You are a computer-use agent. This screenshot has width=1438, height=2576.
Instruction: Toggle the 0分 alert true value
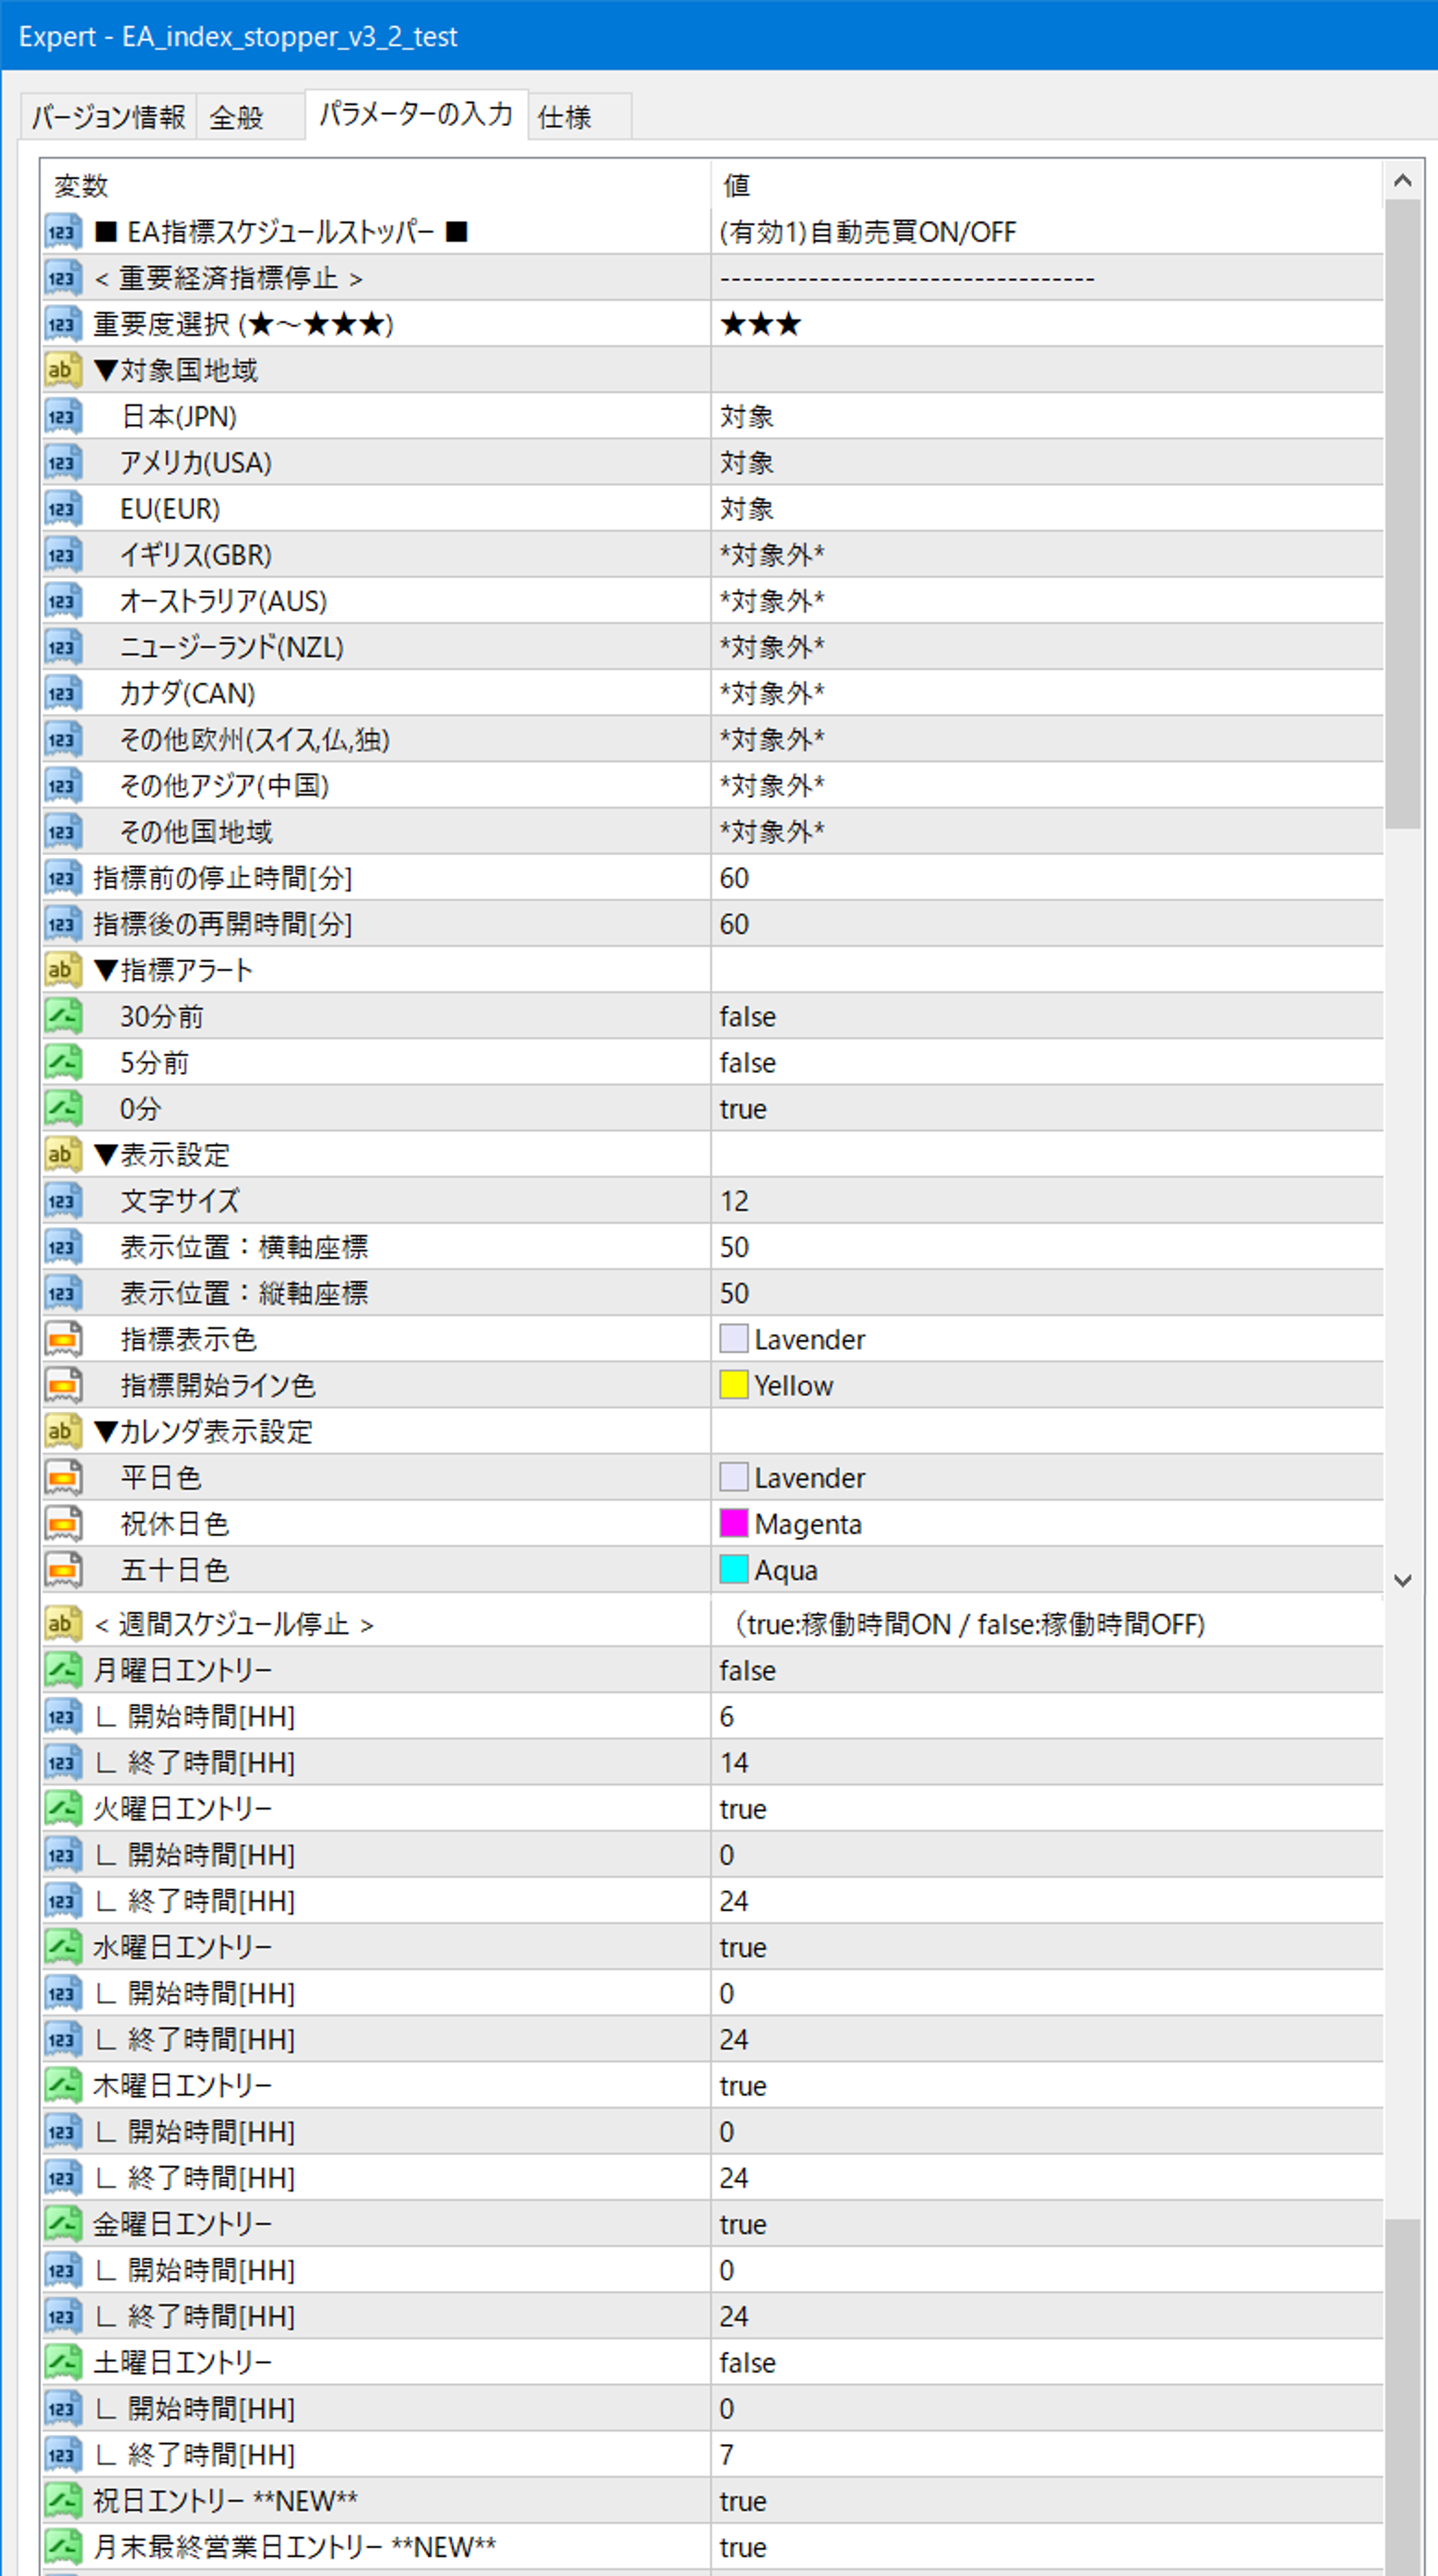(742, 1109)
